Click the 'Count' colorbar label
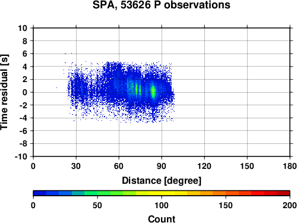Screen dimensions: 297x223 point(162,219)
